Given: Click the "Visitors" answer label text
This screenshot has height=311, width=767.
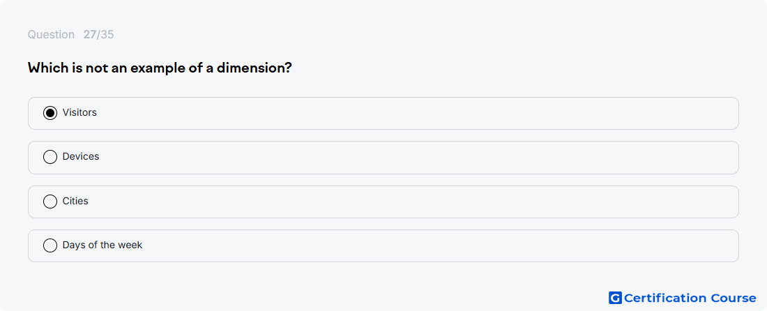Looking at the screenshot, I should point(79,112).
